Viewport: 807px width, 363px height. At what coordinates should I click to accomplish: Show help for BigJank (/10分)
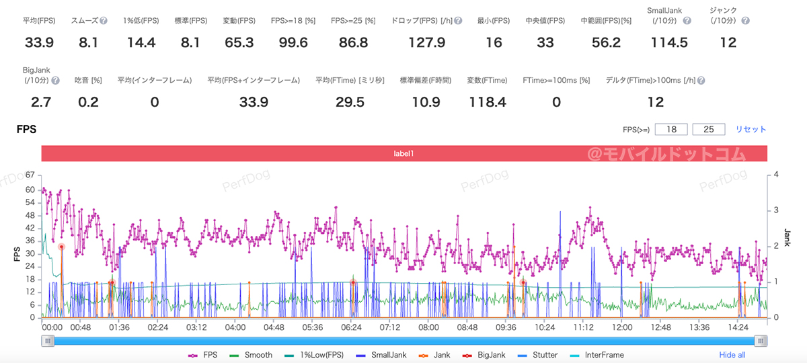pyautogui.click(x=56, y=81)
